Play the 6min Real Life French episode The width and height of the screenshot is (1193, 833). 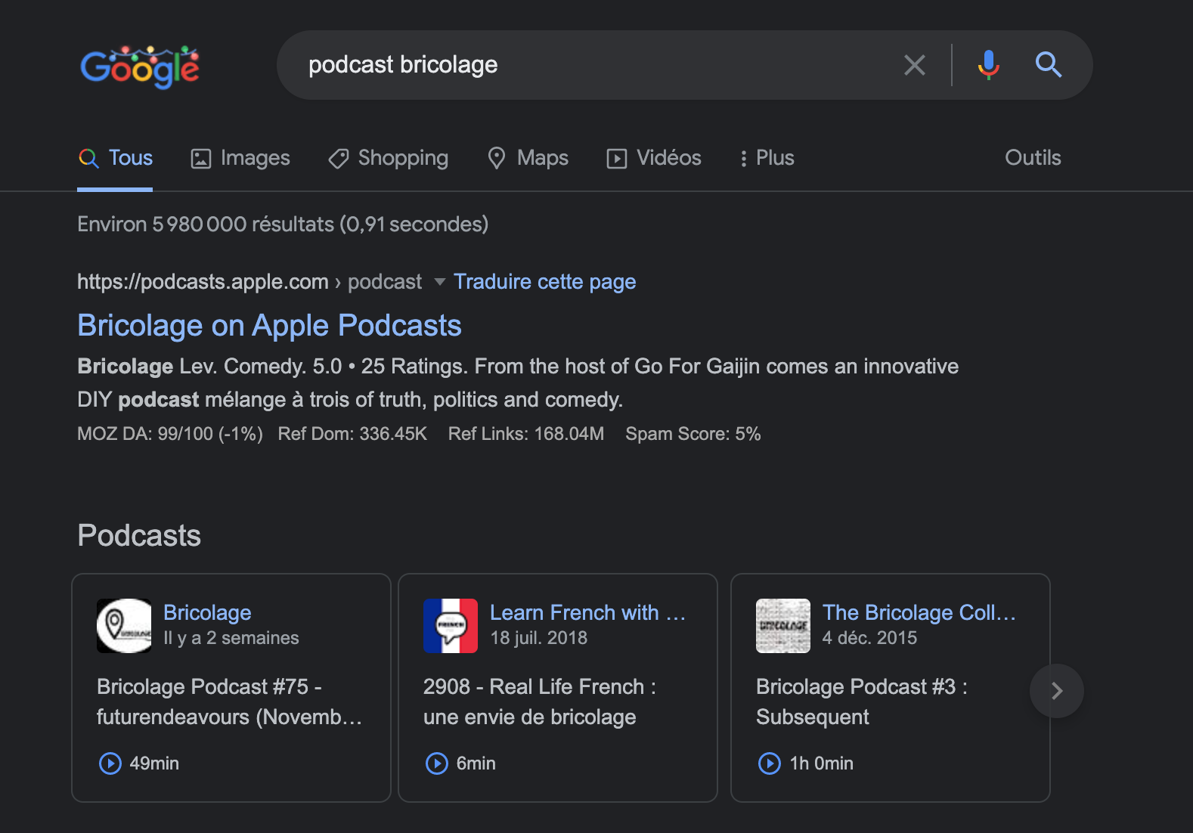(x=437, y=763)
